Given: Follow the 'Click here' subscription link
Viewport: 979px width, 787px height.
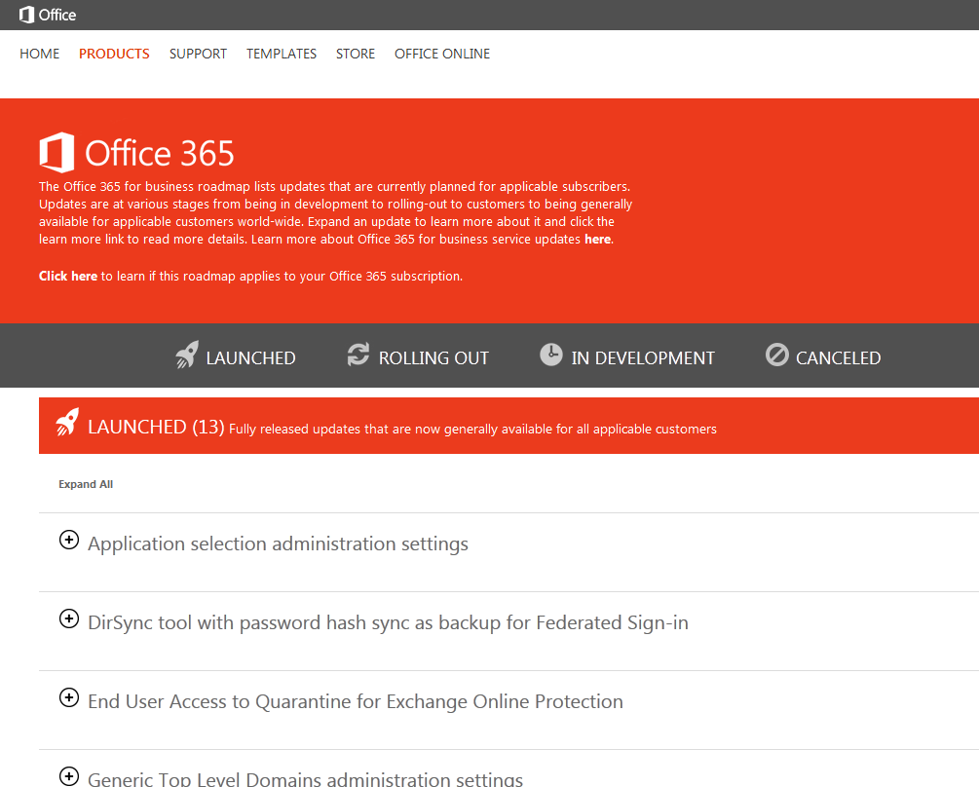Looking at the screenshot, I should pyautogui.click(x=68, y=276).
